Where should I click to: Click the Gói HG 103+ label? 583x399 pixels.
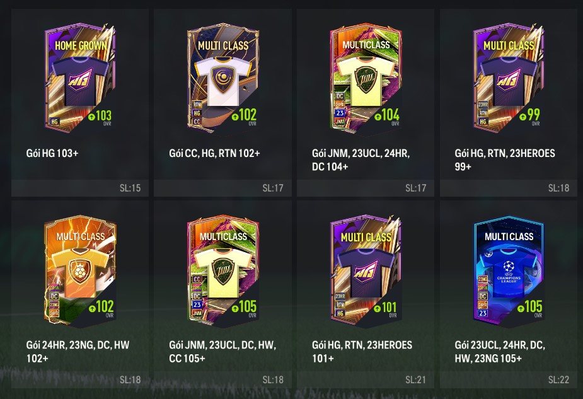[52, 153]
